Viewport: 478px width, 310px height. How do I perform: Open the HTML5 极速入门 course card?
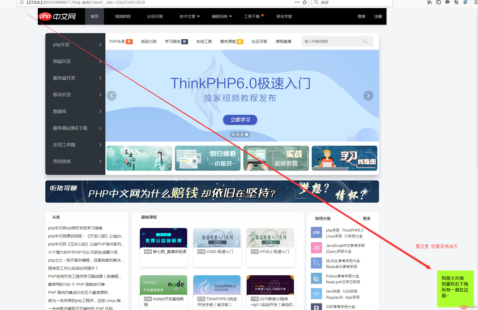point(270,247)
